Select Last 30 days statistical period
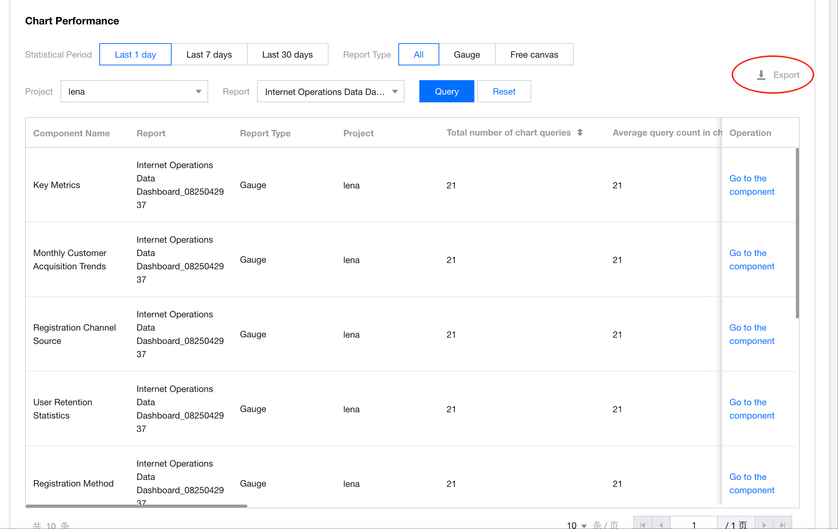838x529 pixels. pos(287,55)
